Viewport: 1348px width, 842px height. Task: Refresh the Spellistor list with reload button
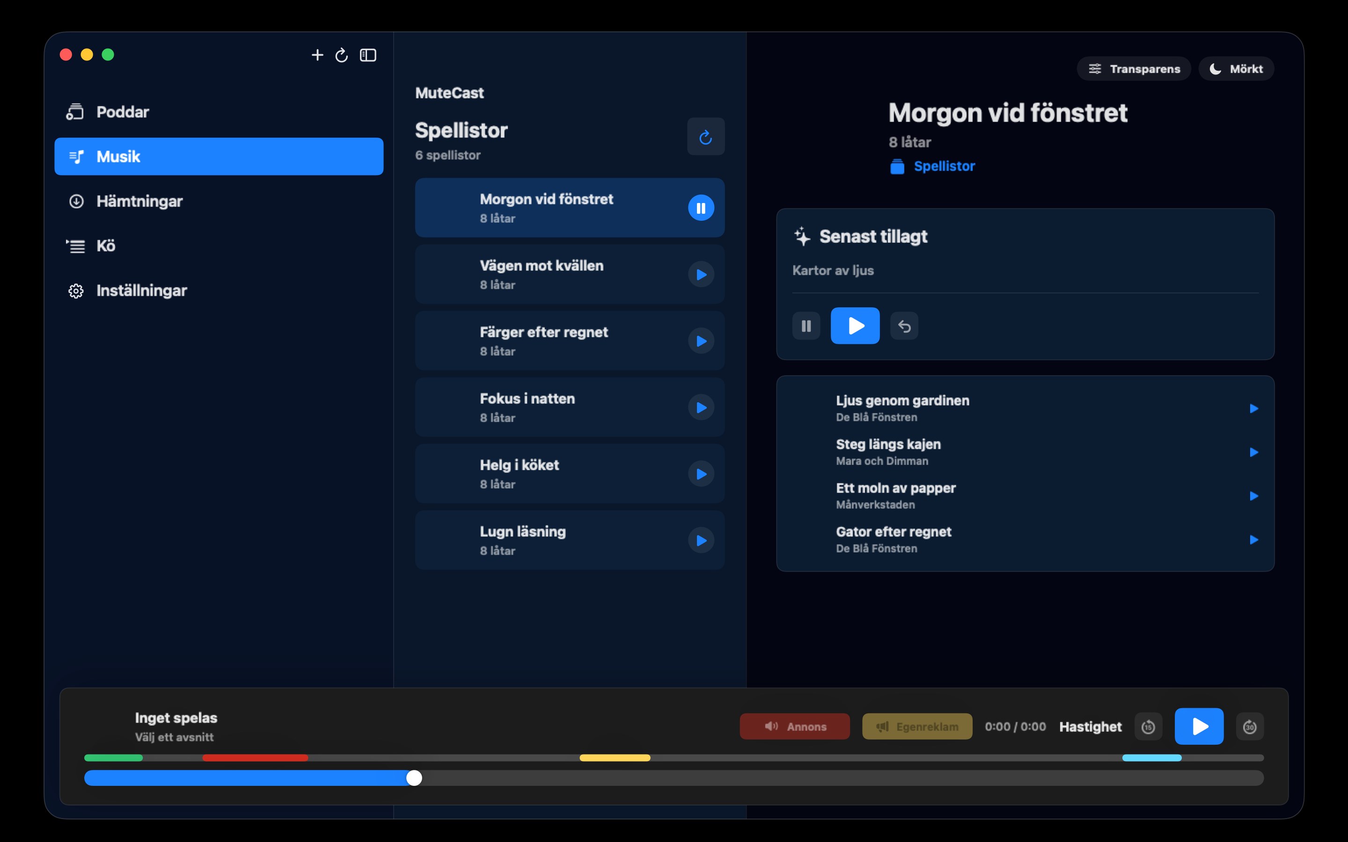pyautogui.click(x=705, y=137)
